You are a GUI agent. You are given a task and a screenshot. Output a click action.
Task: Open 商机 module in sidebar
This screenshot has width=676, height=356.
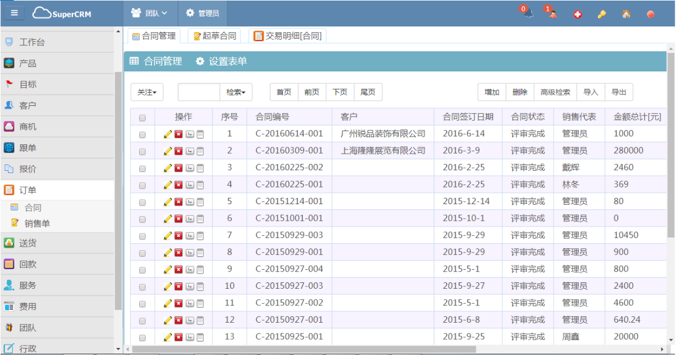point(58,127)
